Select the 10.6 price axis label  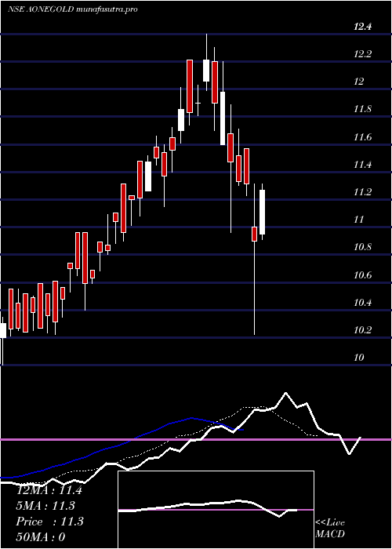362,275
